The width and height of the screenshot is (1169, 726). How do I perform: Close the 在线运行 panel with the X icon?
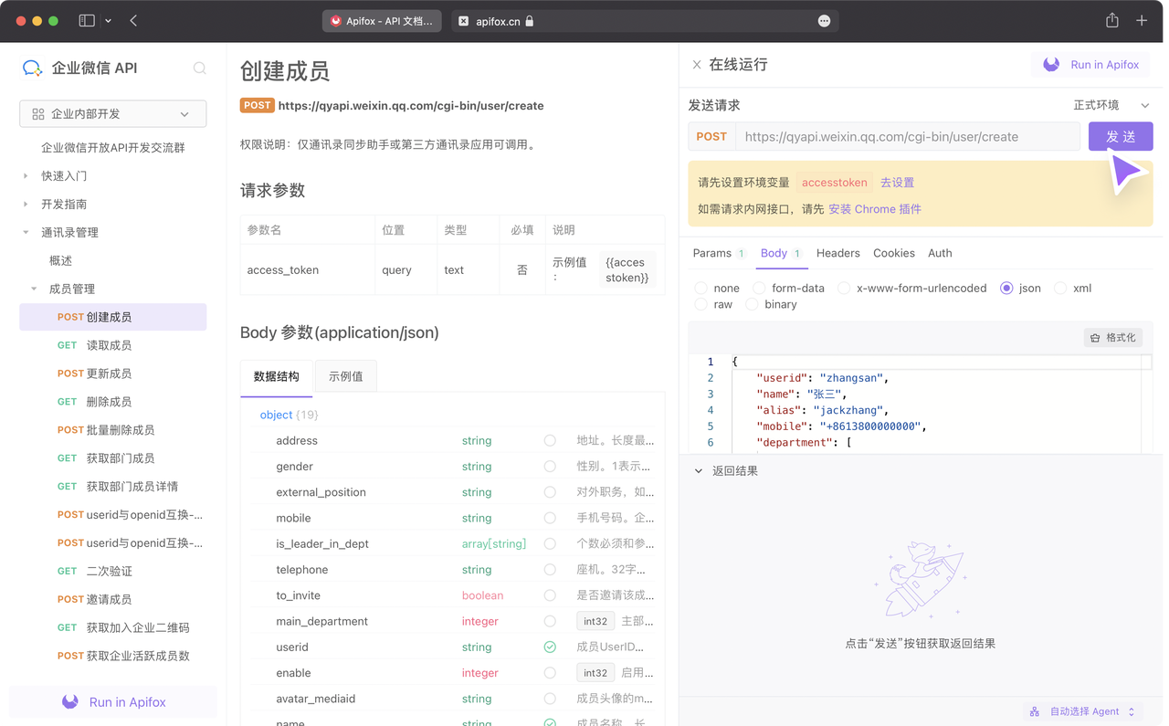(696, 65)
